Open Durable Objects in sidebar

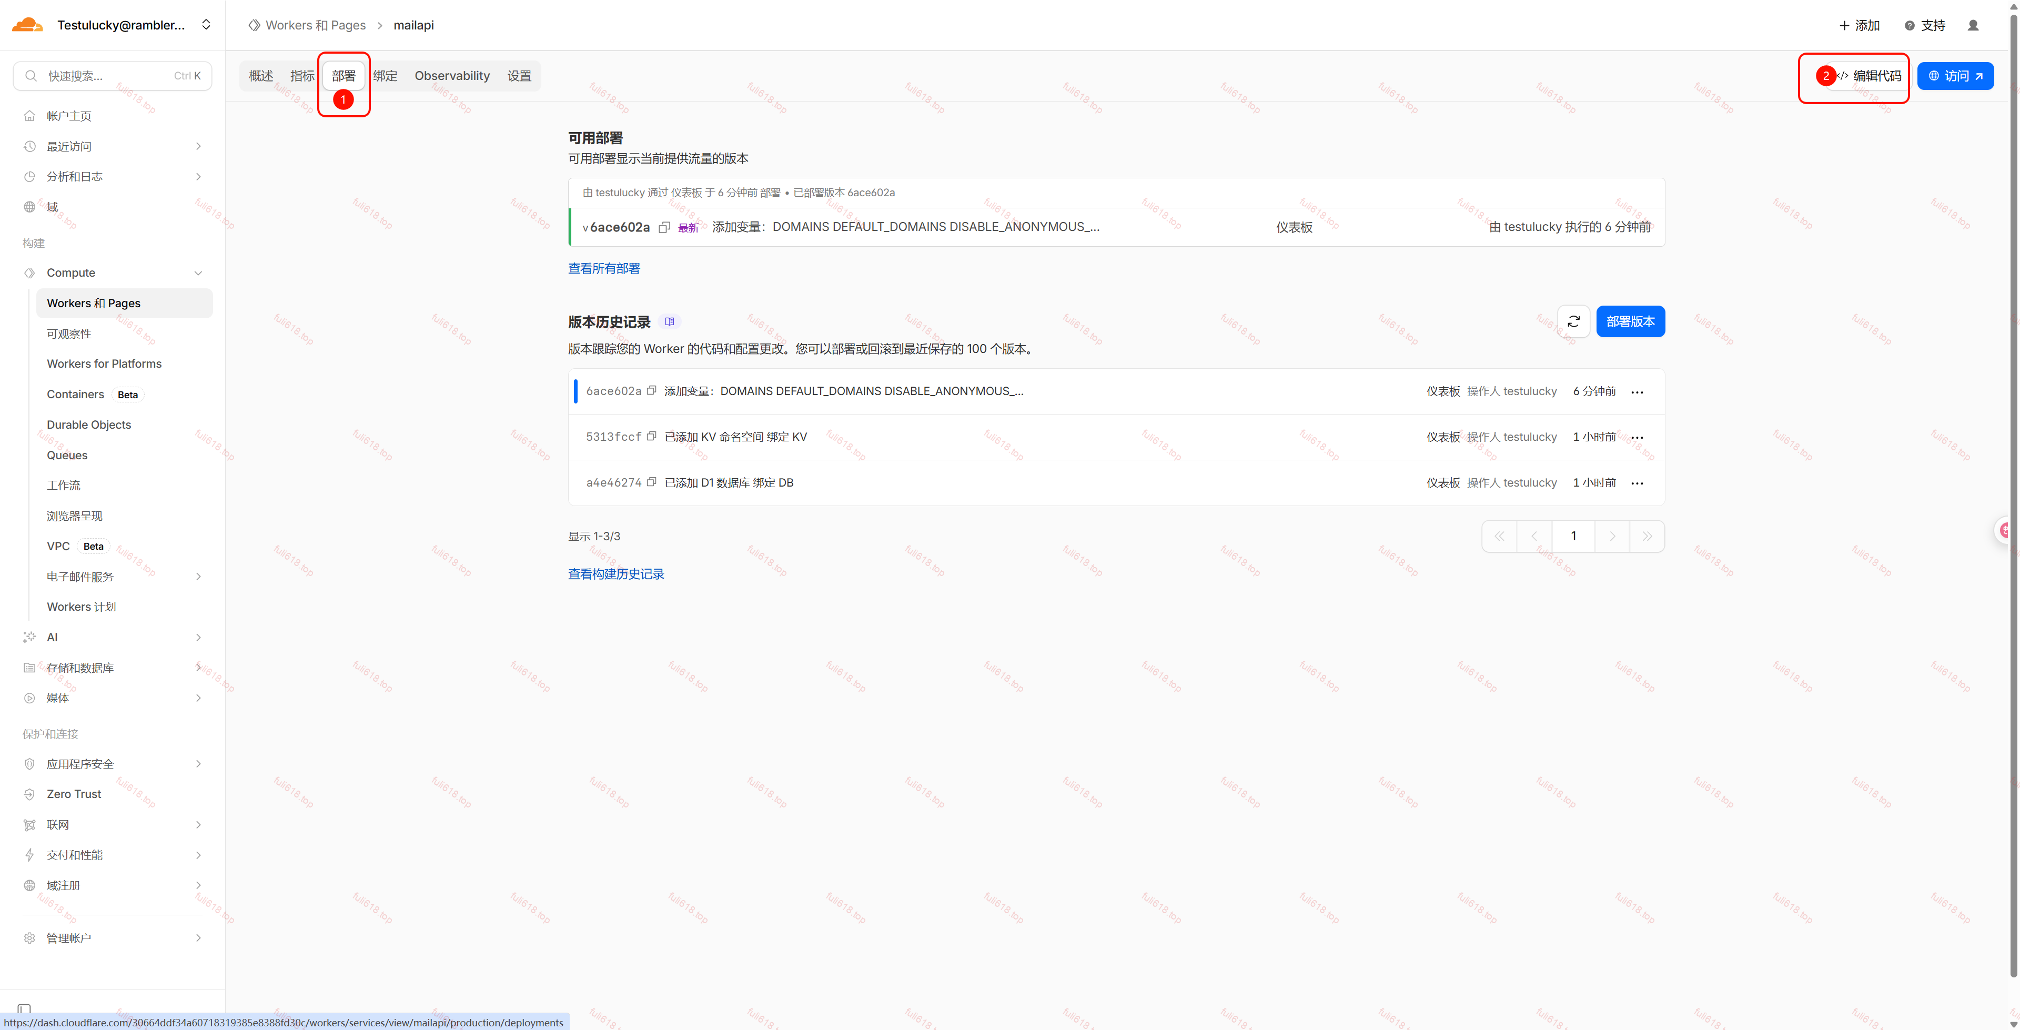[x=89, y=425]
